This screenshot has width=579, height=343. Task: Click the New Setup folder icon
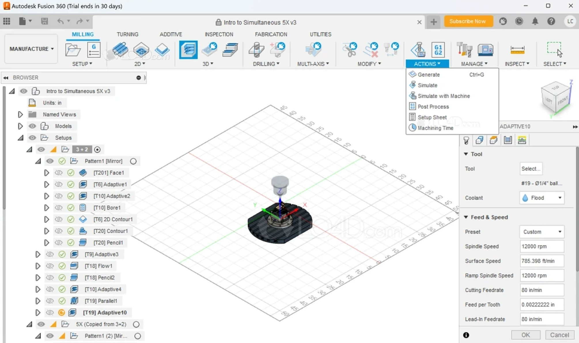point(73,50)
